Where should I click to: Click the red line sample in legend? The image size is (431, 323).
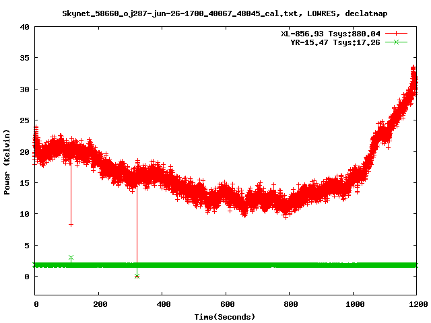[x=396, y=34]
